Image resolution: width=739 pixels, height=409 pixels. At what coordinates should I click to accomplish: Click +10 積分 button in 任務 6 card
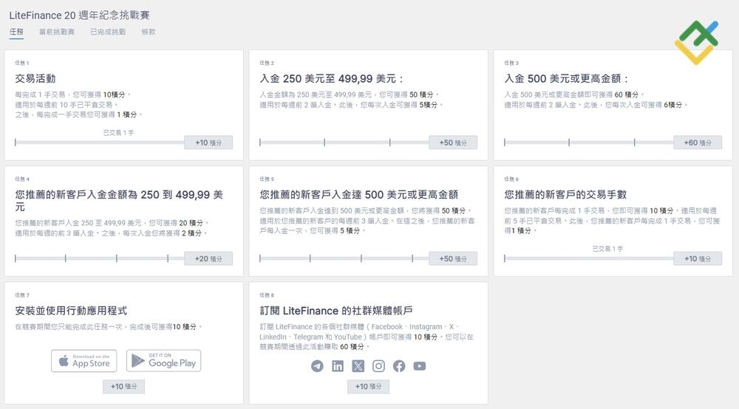[x=698, y=258]
